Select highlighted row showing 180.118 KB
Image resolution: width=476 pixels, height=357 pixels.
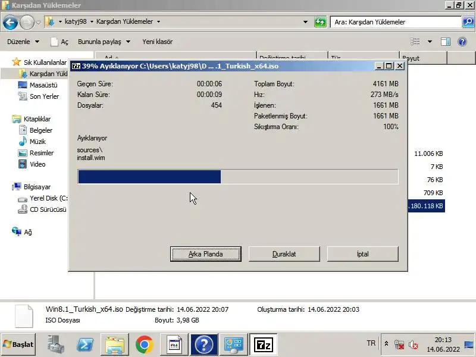[426, 206]
